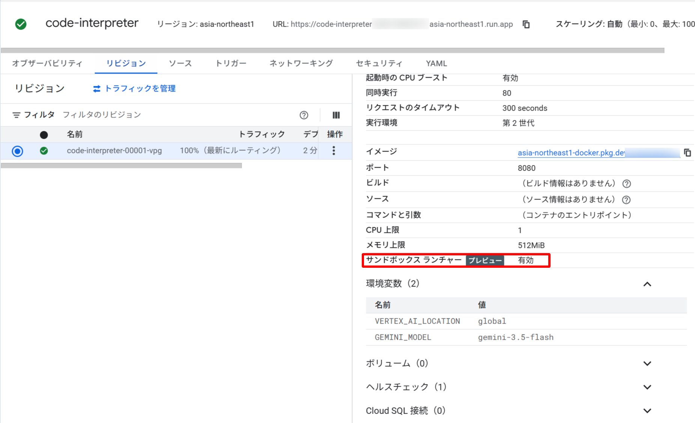695x423 pixels.
Task: Open column display options icon
Action: tap(336, 115)
